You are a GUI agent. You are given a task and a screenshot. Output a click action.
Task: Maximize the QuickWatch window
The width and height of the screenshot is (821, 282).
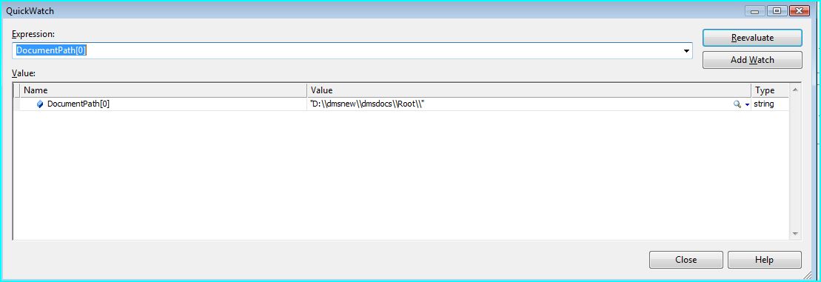pos(777,11)
